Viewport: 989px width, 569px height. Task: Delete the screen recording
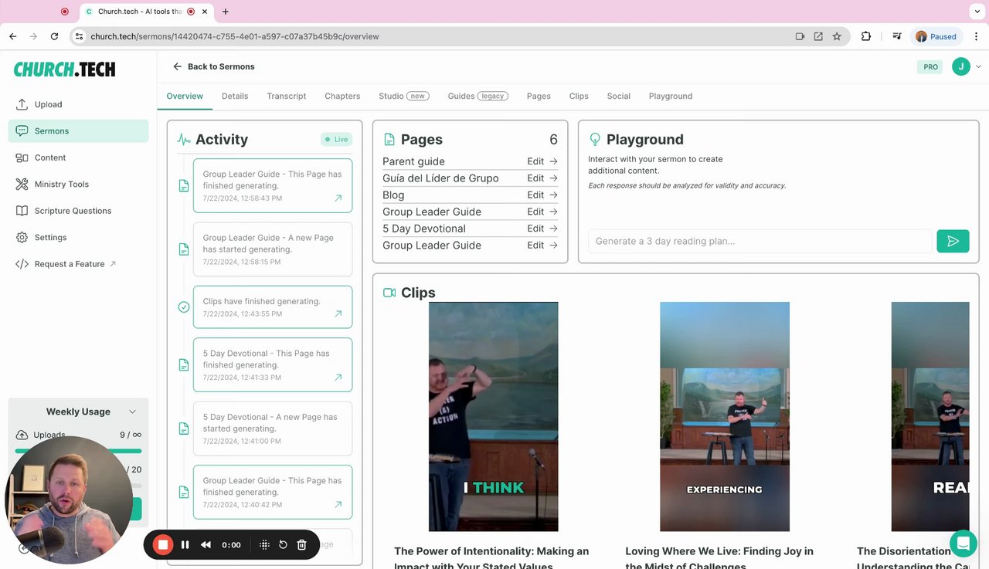pyautogui.click(x=302, y=544)
